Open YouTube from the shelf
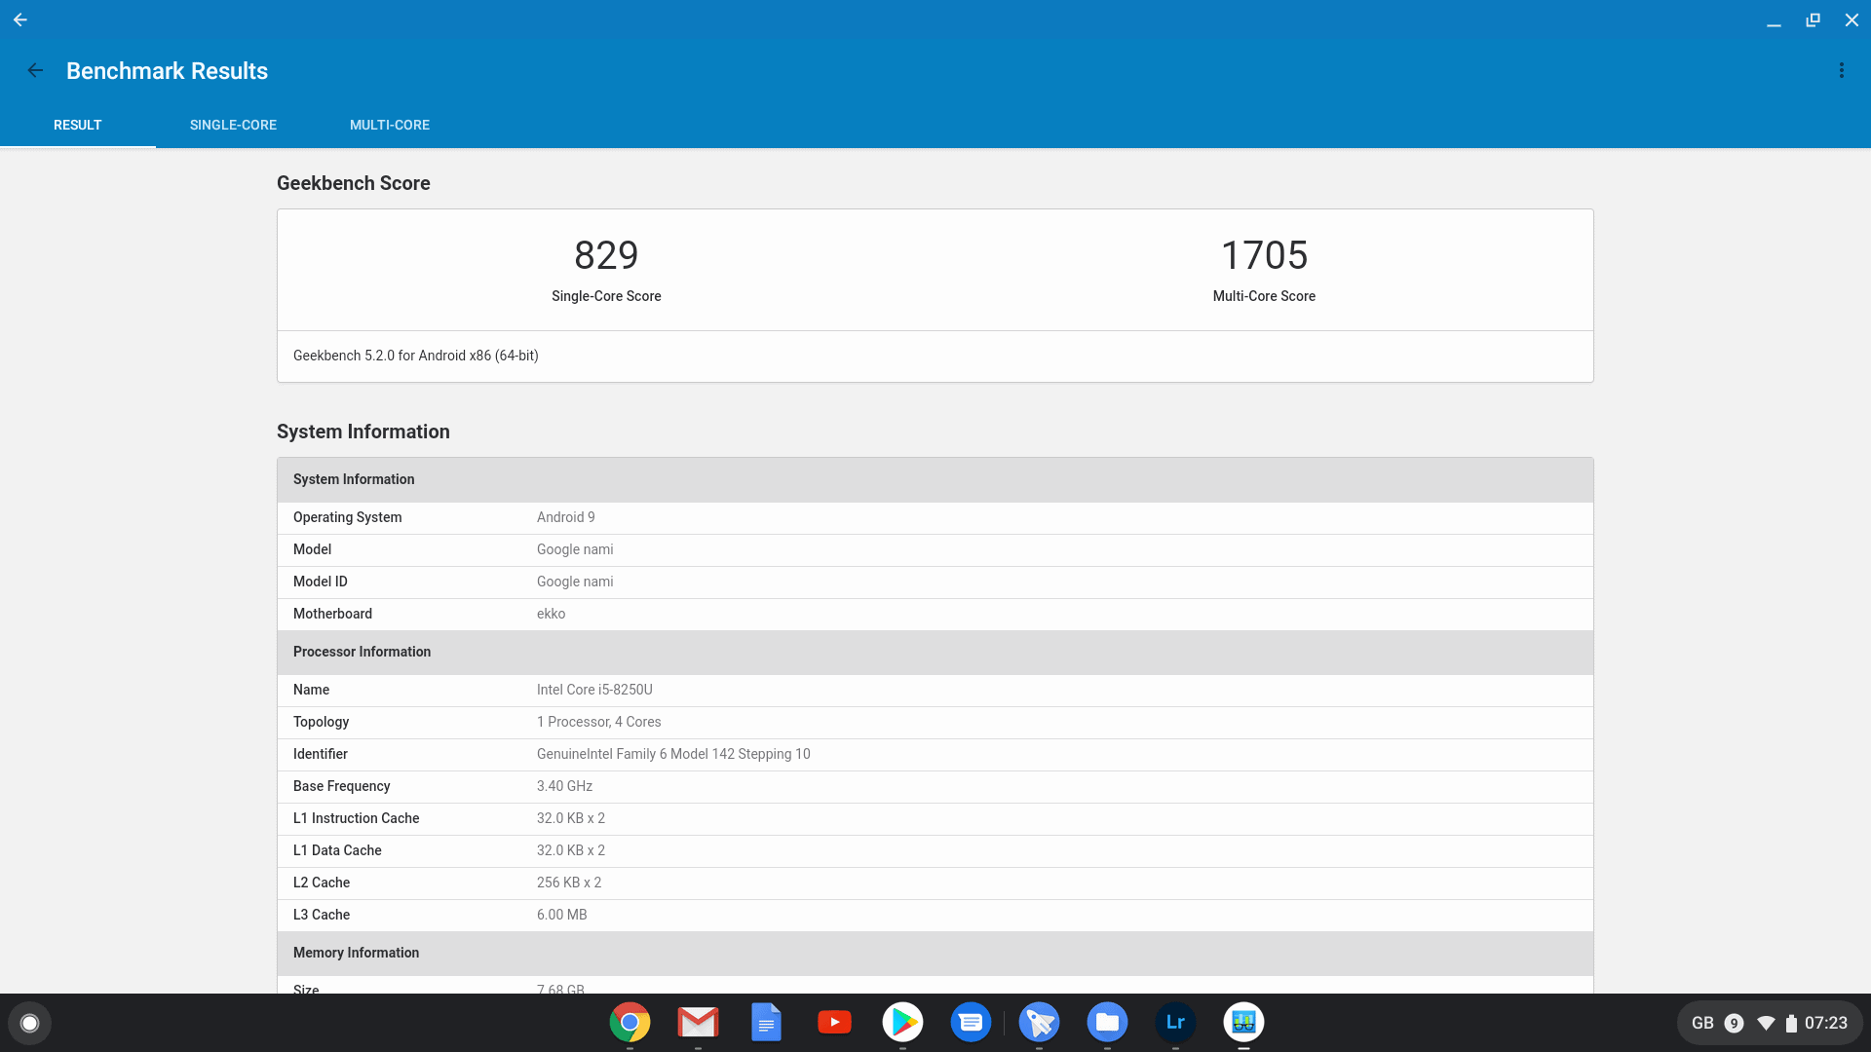The width and height of the screenshot is (1871, 1052). (x=834, y=1022)
